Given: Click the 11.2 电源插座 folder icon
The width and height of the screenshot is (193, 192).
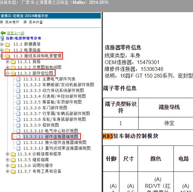Looking at the screenshot, I should (x=7, y=50).
